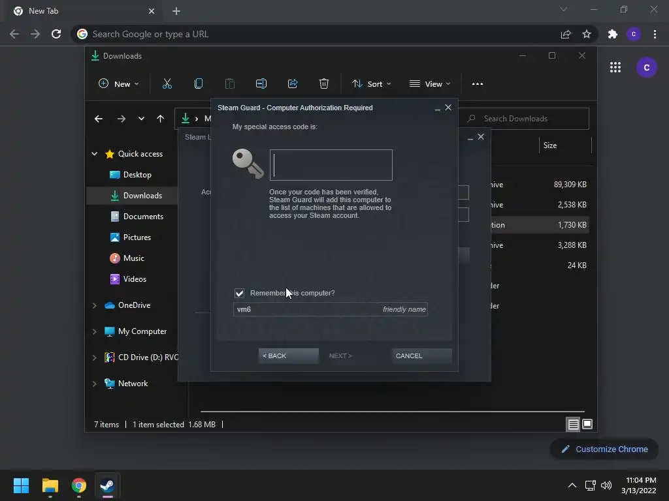Close the New Tab in Chrome
The height and width of the screenshot is (501, 669).
[x=152, y=11]
